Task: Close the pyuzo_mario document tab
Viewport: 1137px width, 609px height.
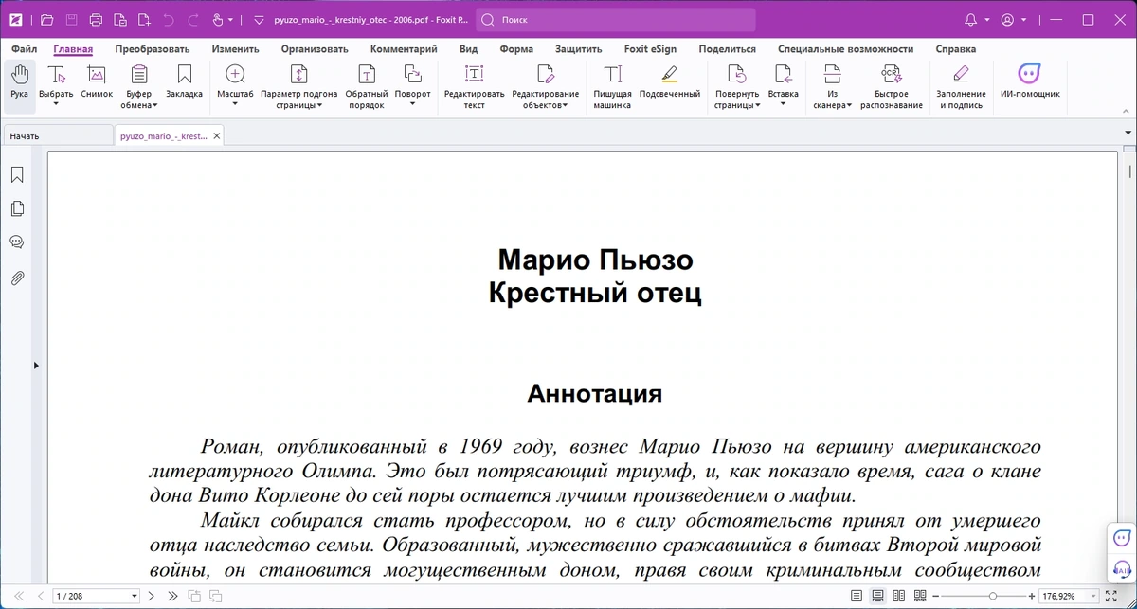Action: (216, 136)
